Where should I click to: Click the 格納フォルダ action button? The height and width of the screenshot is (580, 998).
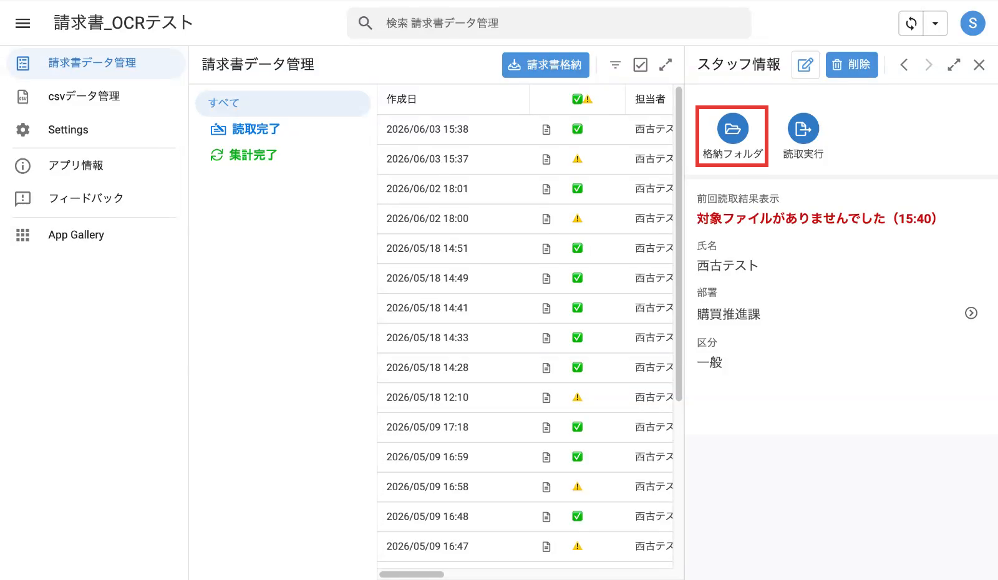coord(732,137)
